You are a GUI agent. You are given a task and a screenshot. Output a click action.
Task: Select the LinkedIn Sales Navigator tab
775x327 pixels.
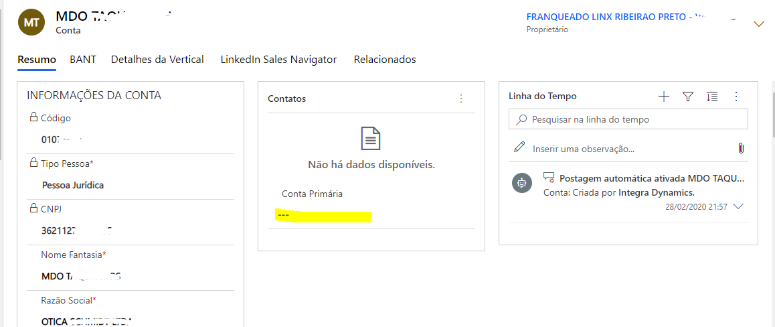pos(278,60)
